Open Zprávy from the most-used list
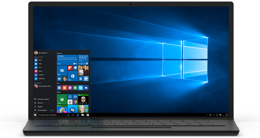This screenshot has height=138, width=260. tap(39, 71)
